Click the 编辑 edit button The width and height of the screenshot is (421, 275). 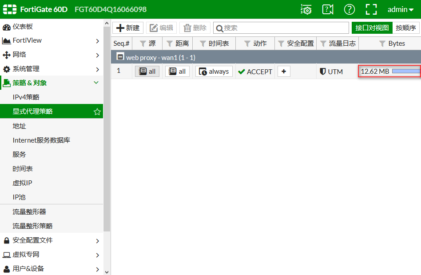click(161, 28)
